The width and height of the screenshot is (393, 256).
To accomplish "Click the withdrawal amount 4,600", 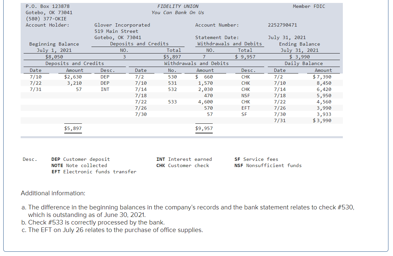I will coord(206,102).
